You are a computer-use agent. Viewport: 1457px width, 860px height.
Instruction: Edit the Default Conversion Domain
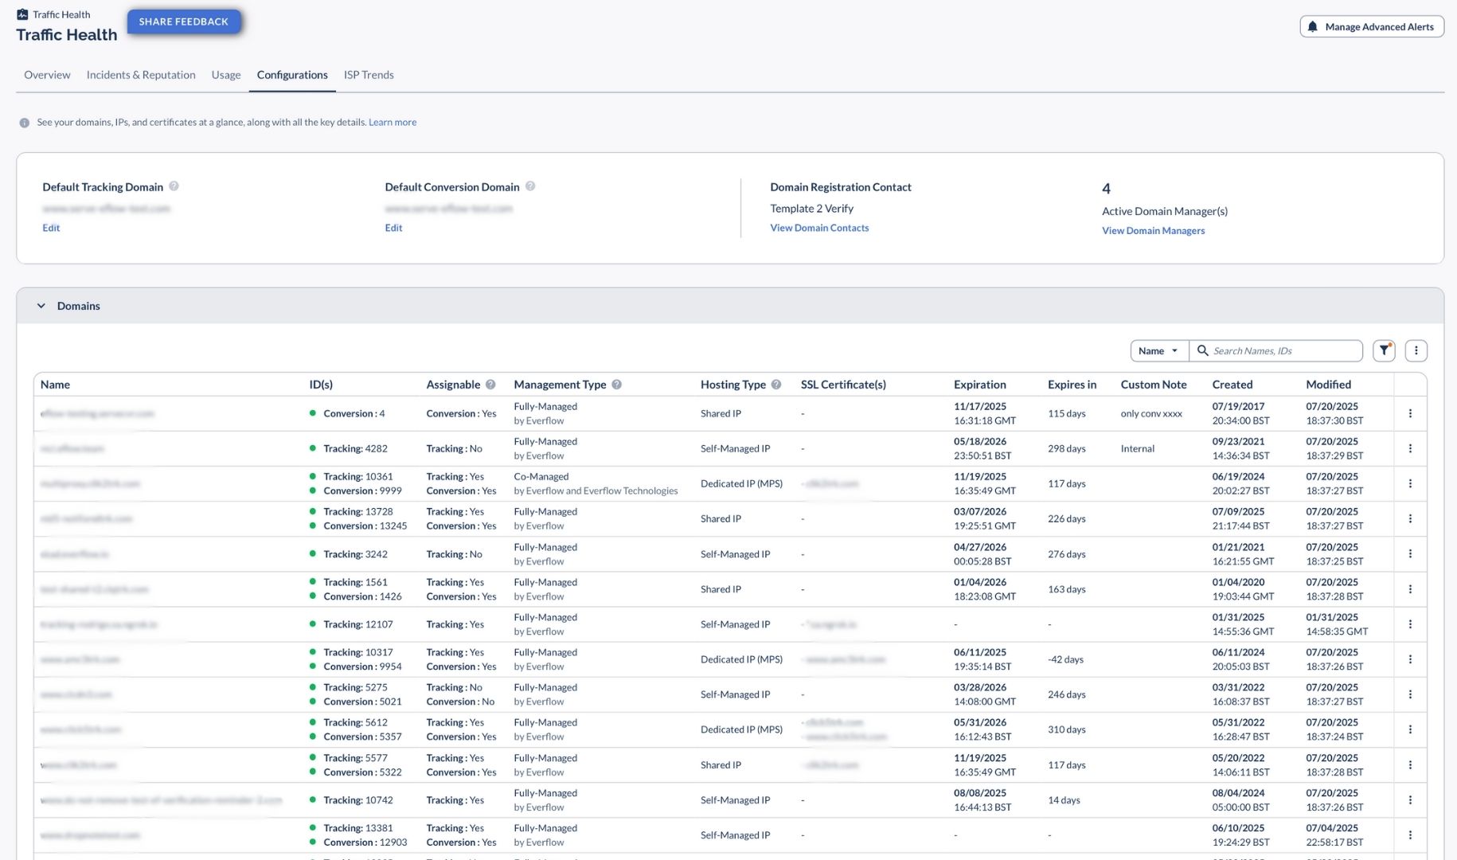pyautogui.click(x=393, y=228)
